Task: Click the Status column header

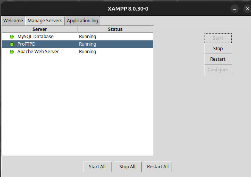Action: click(115, 29)
